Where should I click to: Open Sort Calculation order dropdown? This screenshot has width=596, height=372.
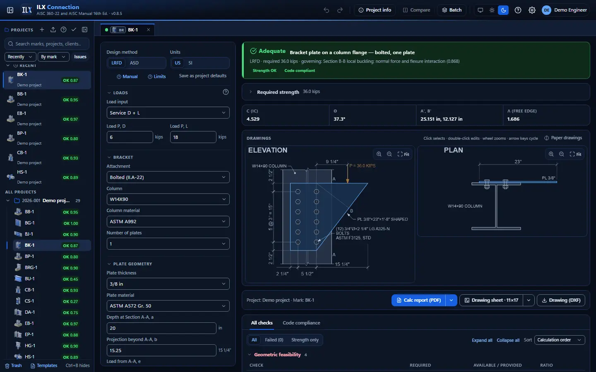(x=560, y=340)
